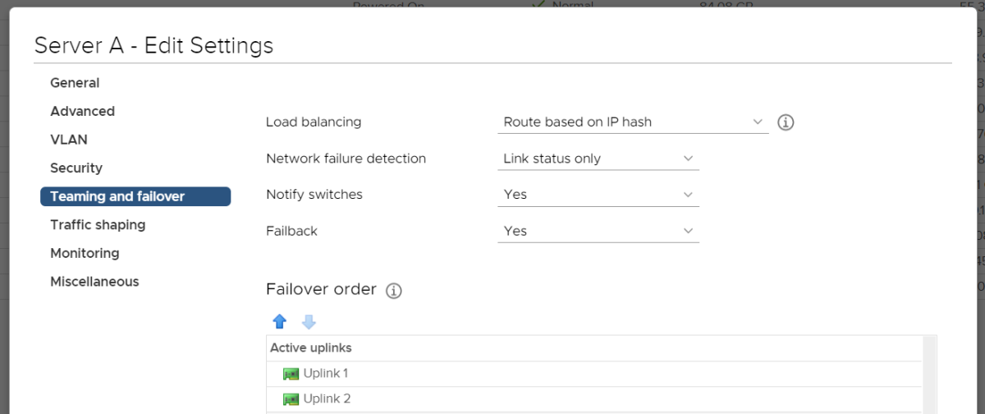
Task: Open Network failure detection dropdown
Action: click(598, 159)
